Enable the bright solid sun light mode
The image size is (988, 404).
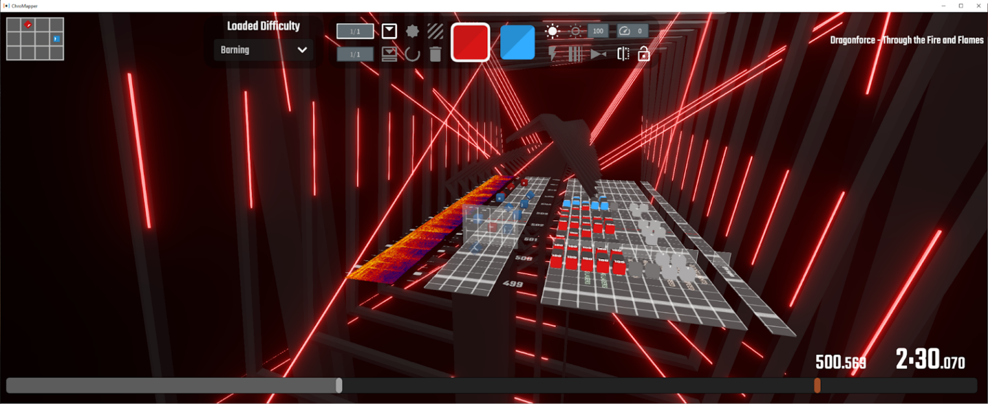[x=552, y=31]
